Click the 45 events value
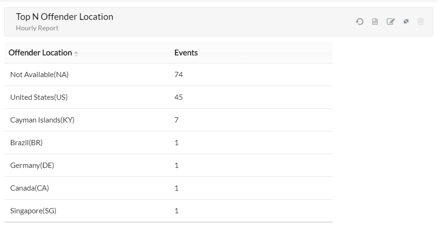 click(178, 97)
